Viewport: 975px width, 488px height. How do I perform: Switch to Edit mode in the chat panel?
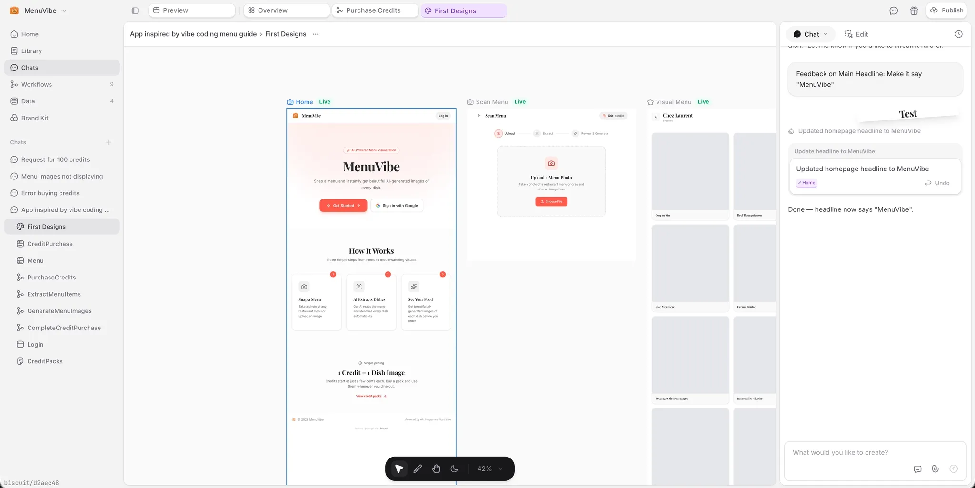pyautogui.click(x=856, y=34)
